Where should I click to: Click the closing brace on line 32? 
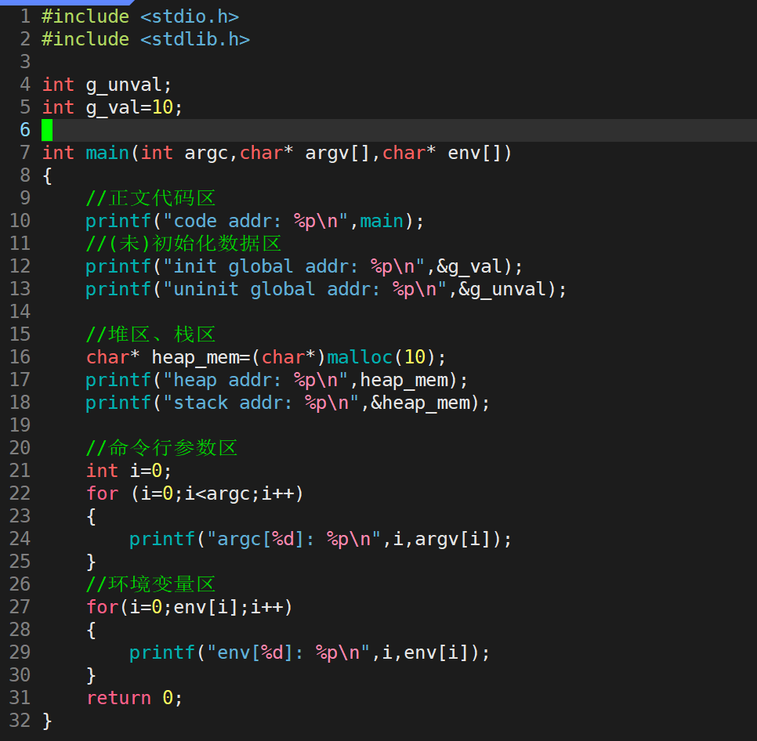pos(47,721)
